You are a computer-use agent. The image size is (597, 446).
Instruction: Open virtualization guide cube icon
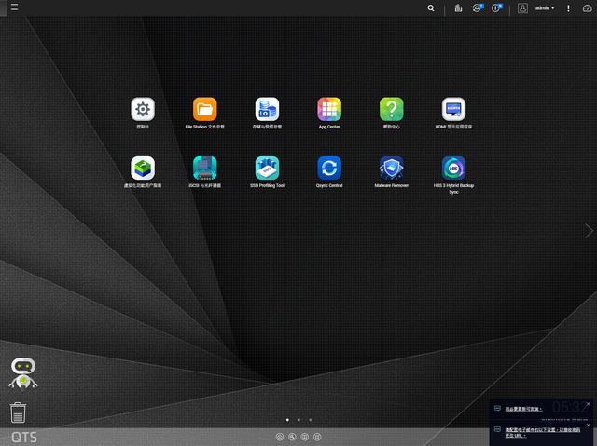(x=143, y=168)
